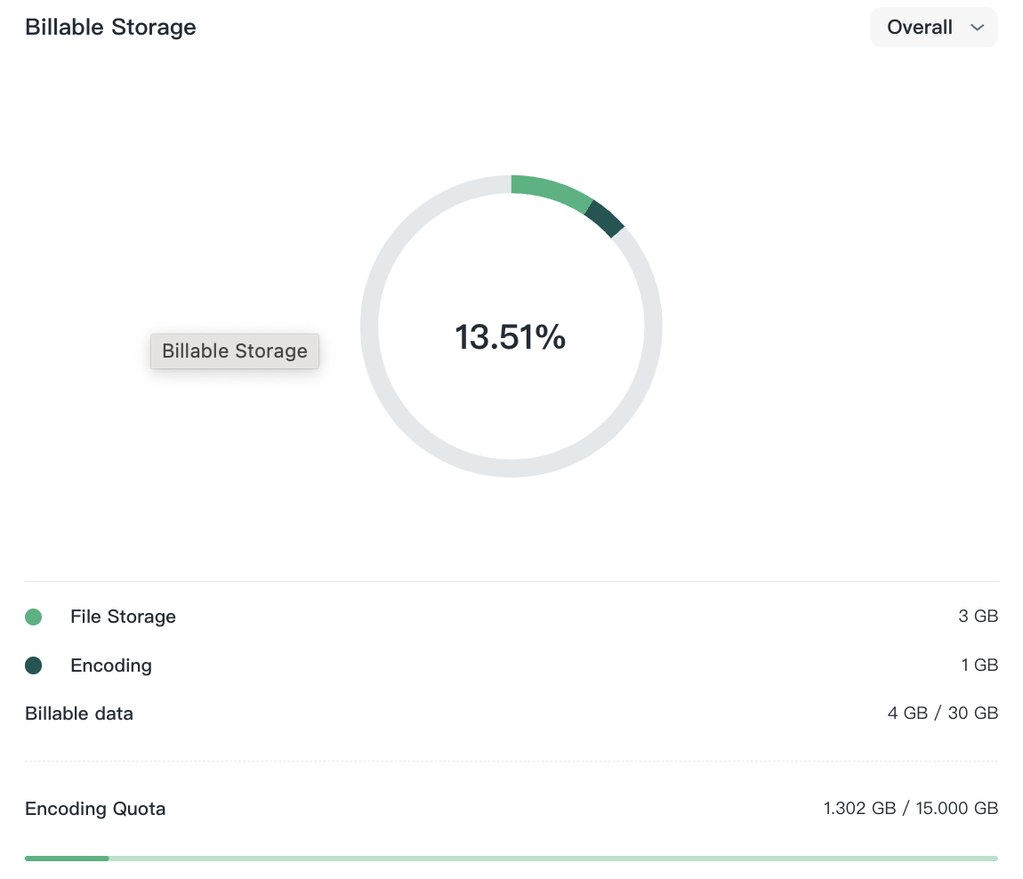Click the Billable Storage panel heading
Viewport: 1023px width, 879px height.
pos(110,28)
